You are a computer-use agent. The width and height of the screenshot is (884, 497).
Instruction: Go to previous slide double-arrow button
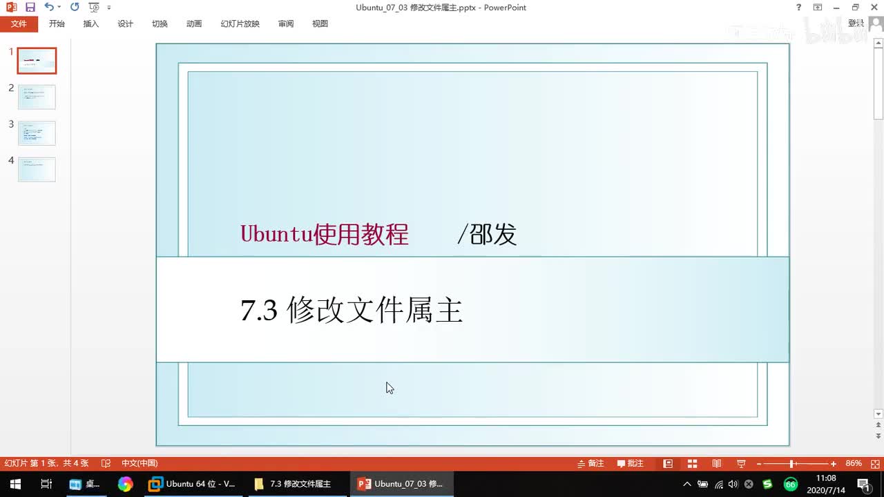(878, 425)
